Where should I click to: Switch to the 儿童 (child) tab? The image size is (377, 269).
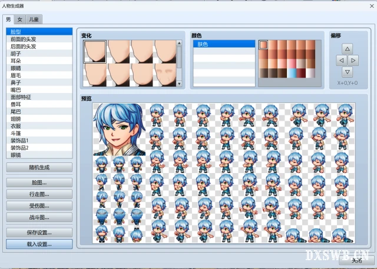[x=35, y=20]
